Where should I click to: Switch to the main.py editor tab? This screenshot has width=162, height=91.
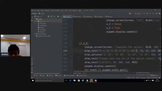tap(67, 17)
